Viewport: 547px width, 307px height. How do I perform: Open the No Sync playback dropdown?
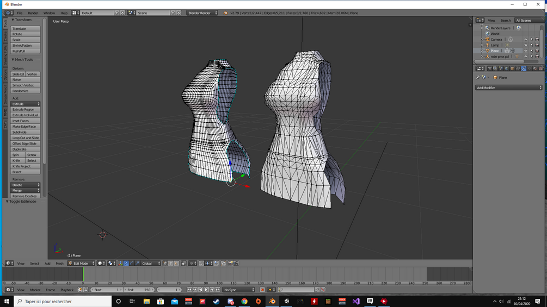click(239, 290)
